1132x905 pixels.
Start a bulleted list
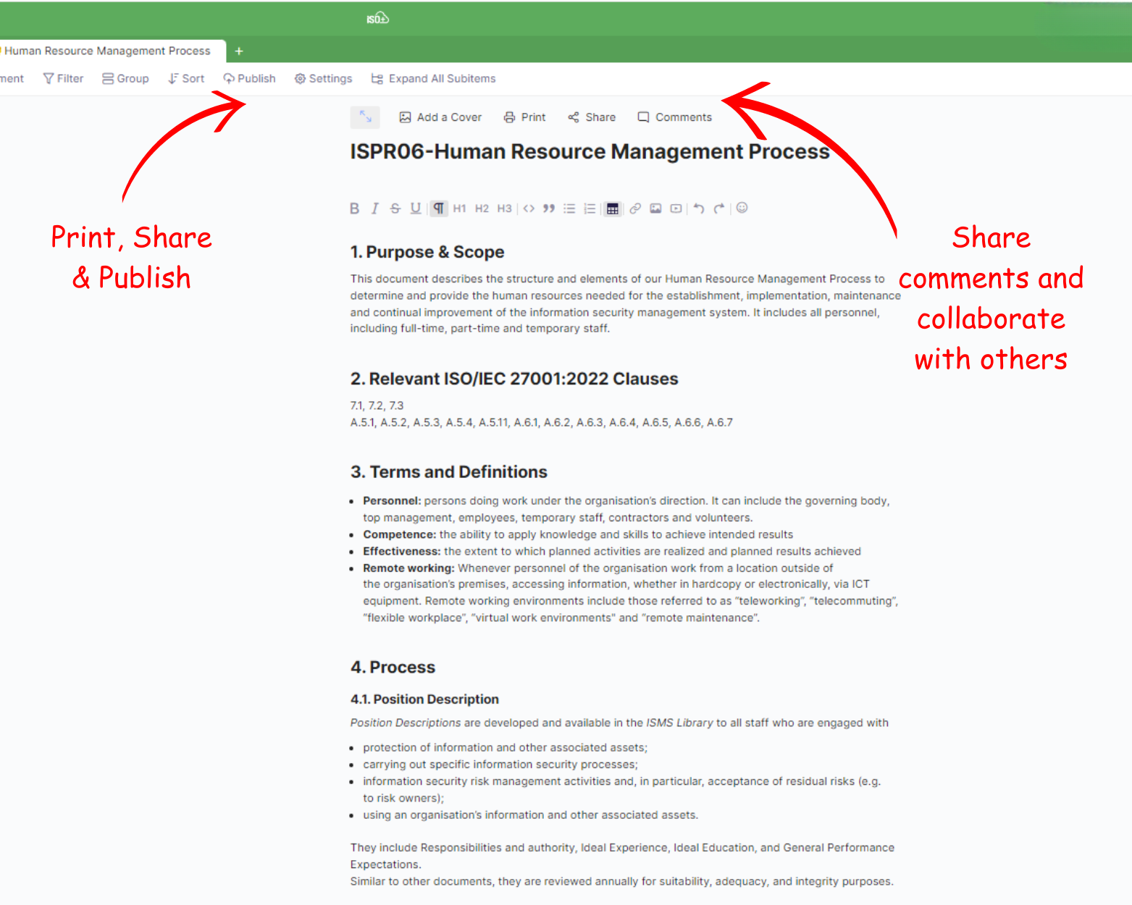coord(569,209)
